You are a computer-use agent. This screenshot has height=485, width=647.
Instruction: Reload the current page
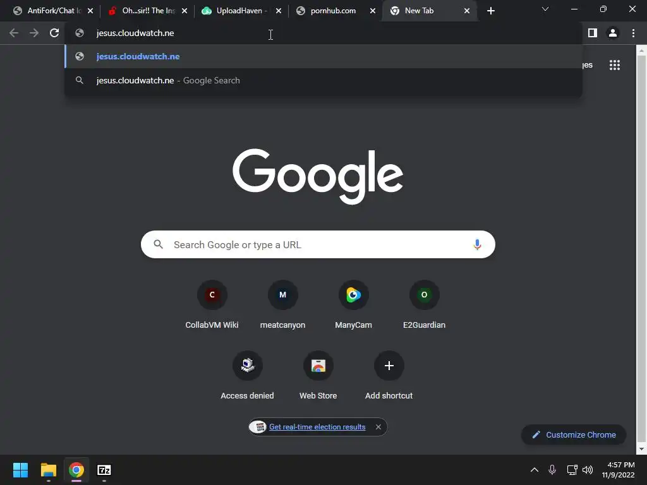(x=54, y=33)
